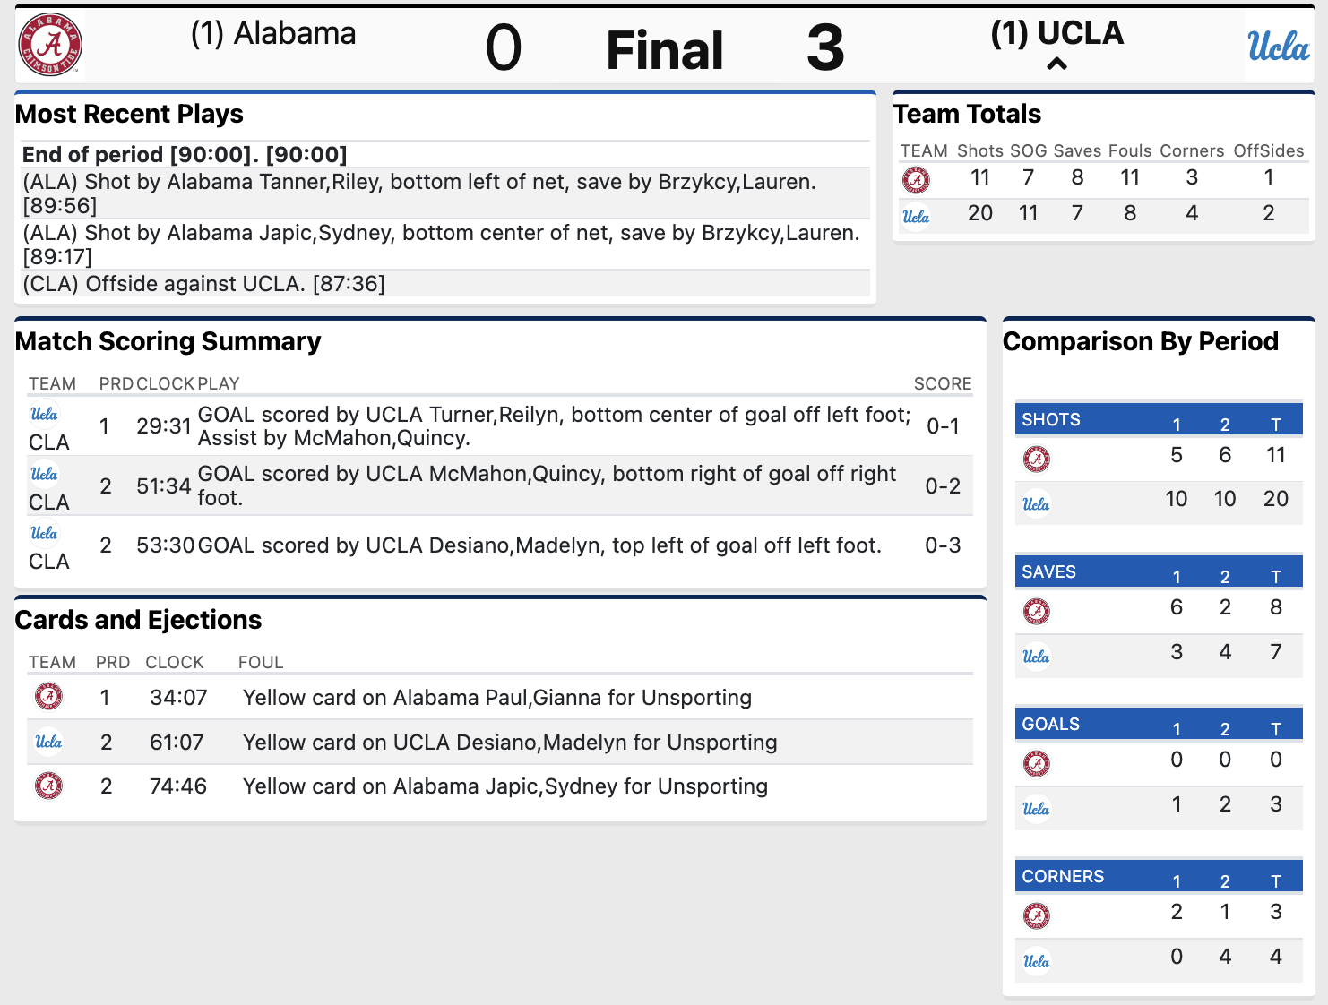This screenshot has height=1005, width=1328.
Task: Click the Alabama crest next to Paul,Gianna yellow card
Action: tap(48, 696)
